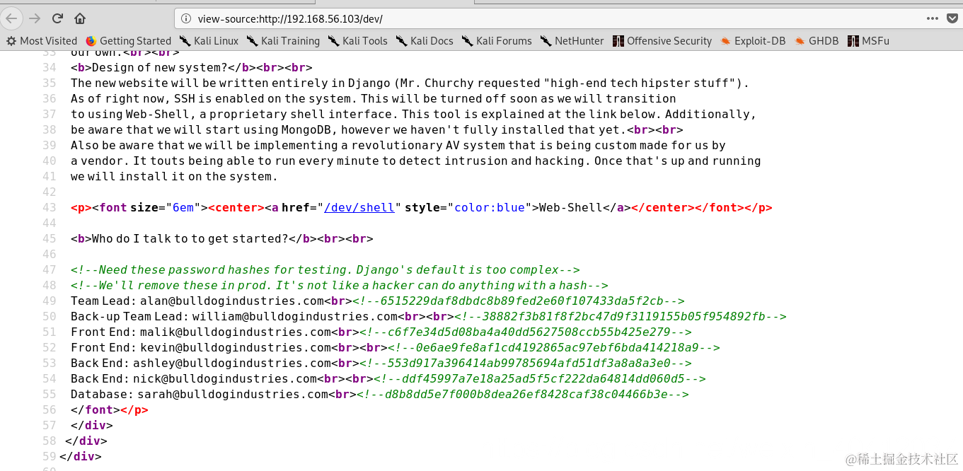Click line 36 text about SSH enabled
Image resolution: width=963 pixels, height=471 pixels.
374,98
